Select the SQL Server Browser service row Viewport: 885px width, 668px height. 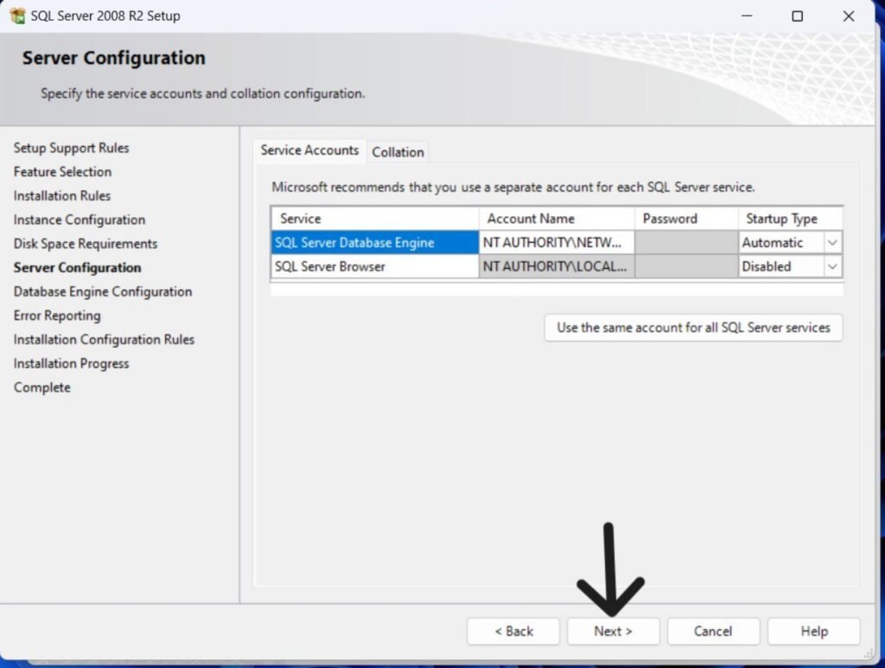pos(374,267)
